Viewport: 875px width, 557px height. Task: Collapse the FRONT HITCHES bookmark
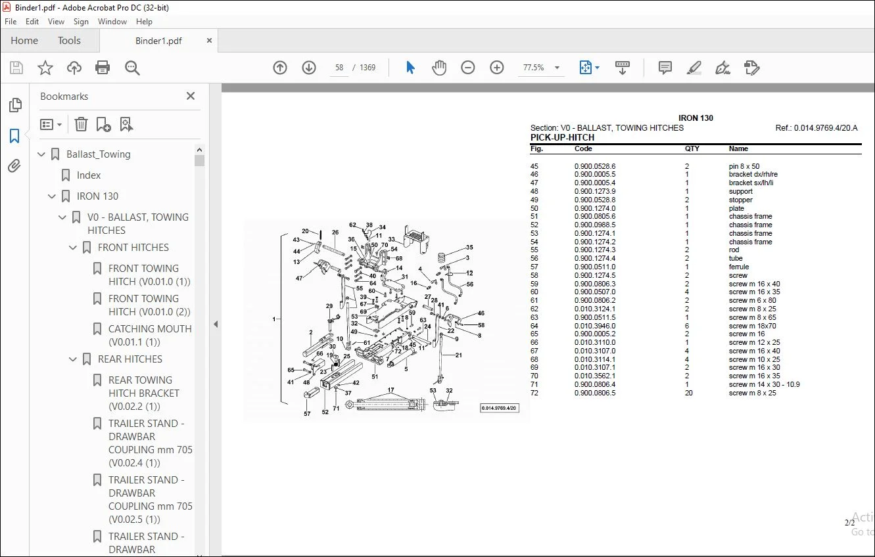coord(74,248)
